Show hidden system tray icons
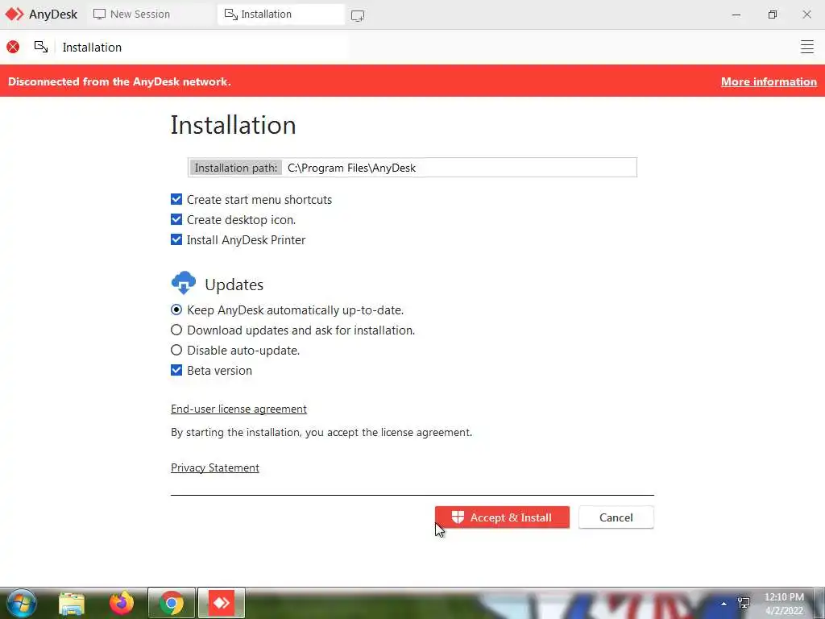The height and width of the screenshot is (619, 825). tap(723, 604)
